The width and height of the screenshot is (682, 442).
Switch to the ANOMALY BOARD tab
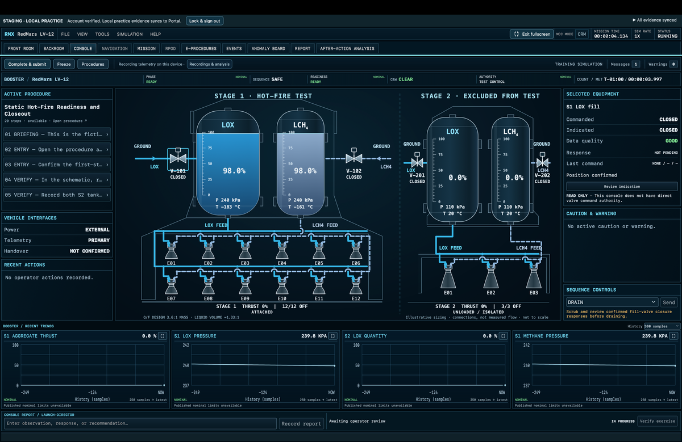(268, 49)
